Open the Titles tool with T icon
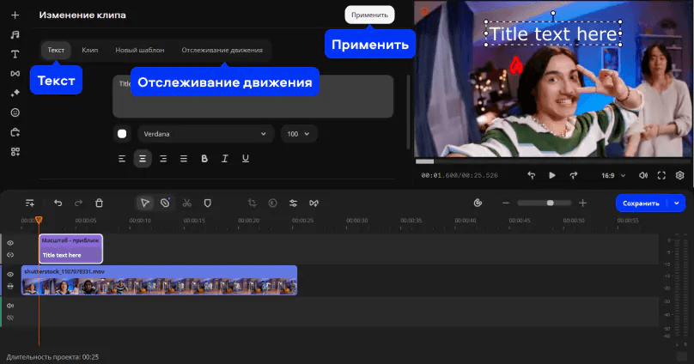 point(15,54)
